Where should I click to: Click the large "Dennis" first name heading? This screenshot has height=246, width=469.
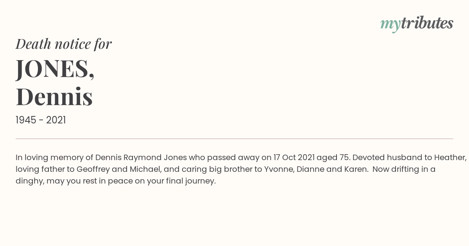(x=54, y=96)
